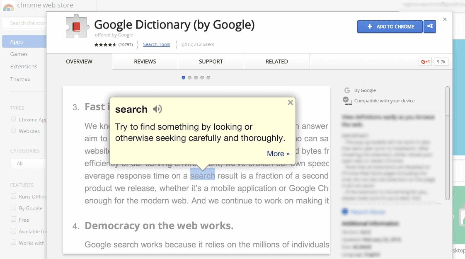Switch to the Reviews tab
The image size is (465, 259).
145,61
